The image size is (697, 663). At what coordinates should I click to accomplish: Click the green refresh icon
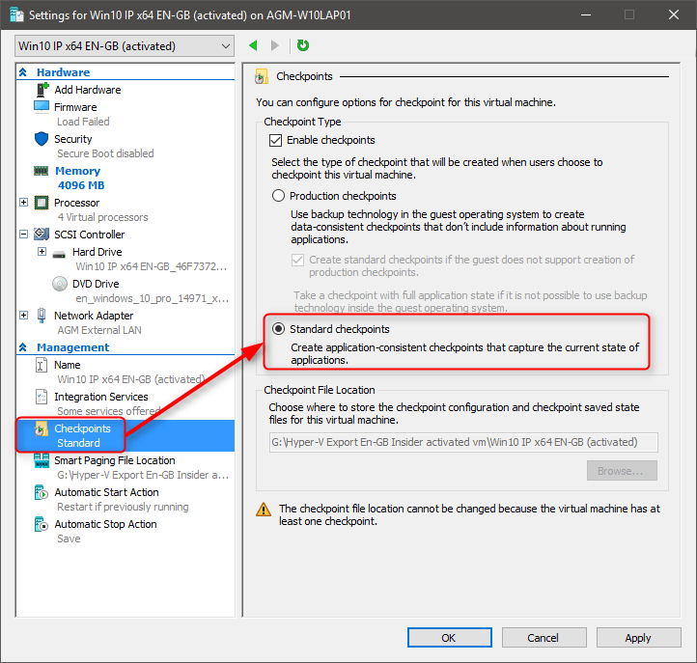click(x=303, y=45)
